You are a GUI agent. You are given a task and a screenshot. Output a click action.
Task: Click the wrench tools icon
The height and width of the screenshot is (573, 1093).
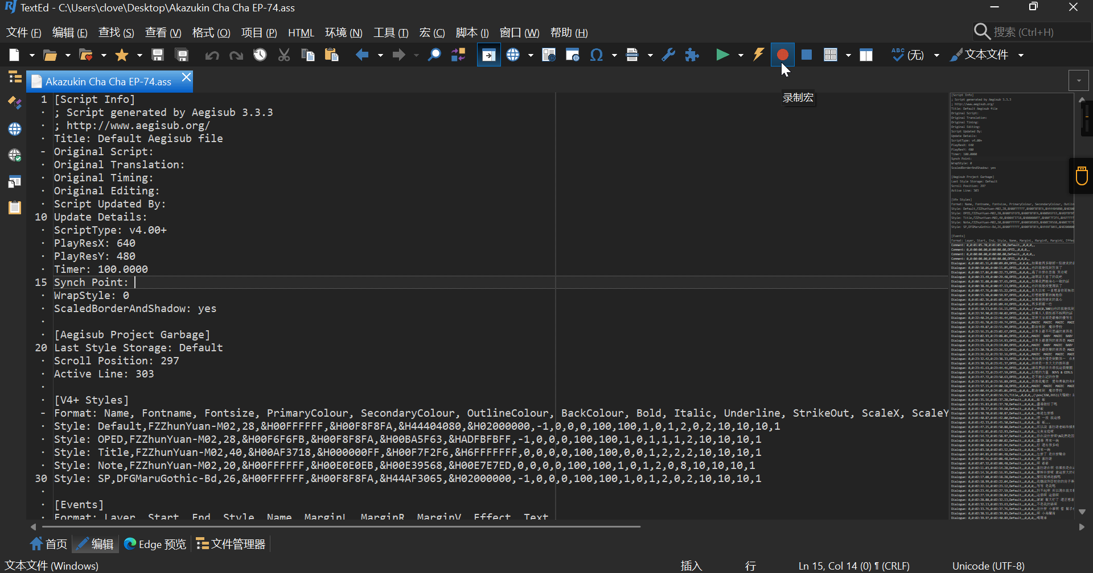[668, 55]
